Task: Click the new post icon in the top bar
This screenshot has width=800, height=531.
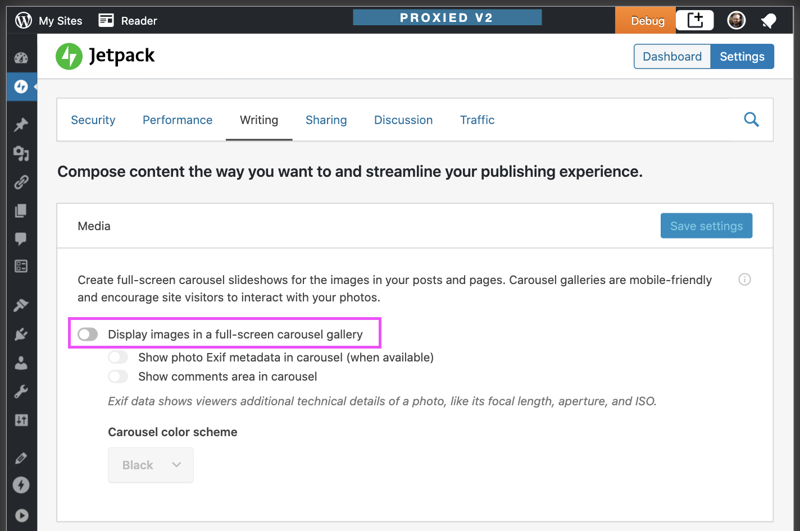Action: (x=695, y=20)
